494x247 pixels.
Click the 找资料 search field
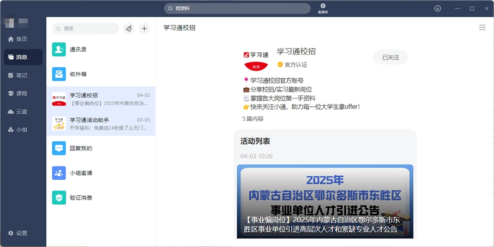click(x=237, y=8)
